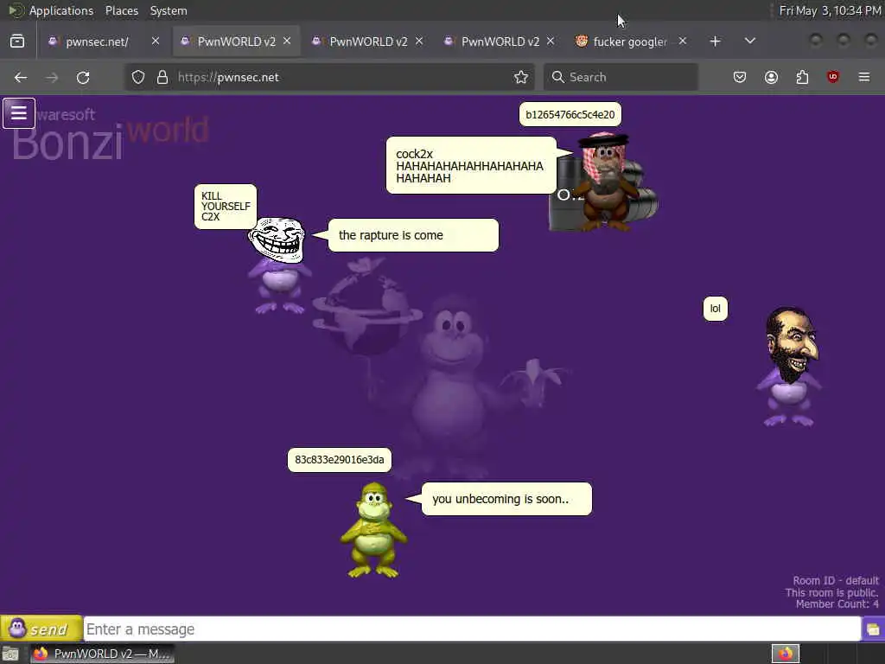Click Firefox icon in bottom workspace switcher

785,654
